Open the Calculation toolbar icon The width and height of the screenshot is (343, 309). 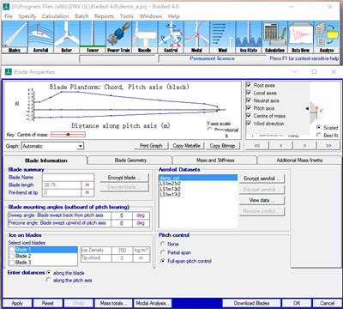(274, 38)
